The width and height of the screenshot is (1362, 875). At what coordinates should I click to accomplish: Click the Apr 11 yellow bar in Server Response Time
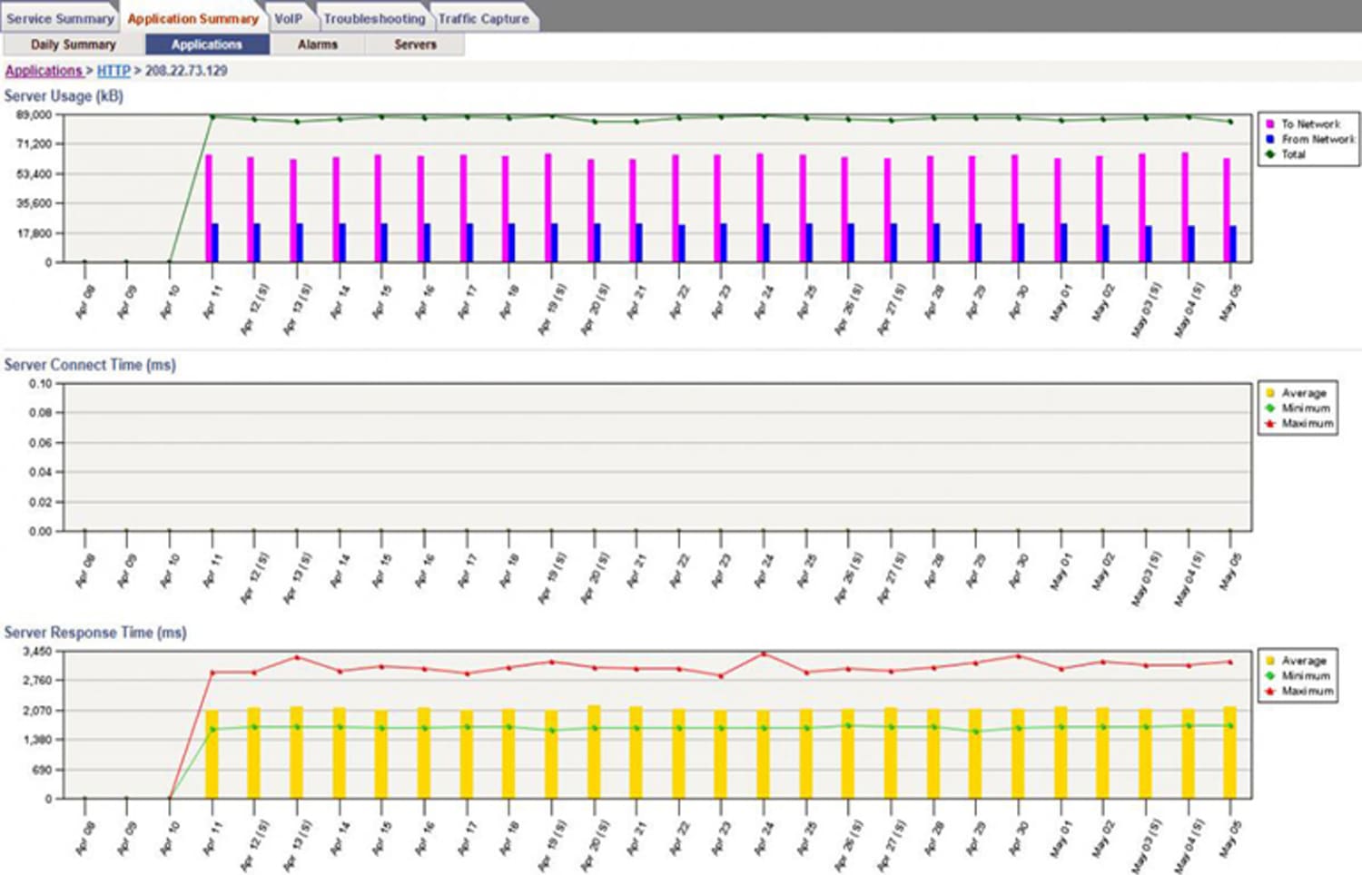[212, 754]
